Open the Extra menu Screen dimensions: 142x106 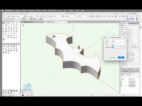click(60, 11)
